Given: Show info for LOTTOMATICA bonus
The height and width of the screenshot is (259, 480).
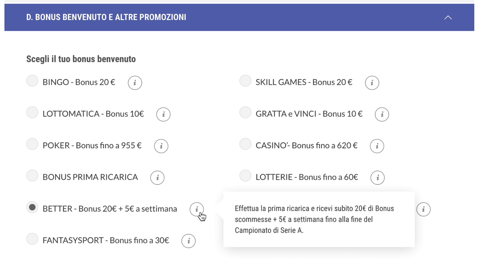Looking at the screenshot, I should pyautogui.click(x=163, y=114).
